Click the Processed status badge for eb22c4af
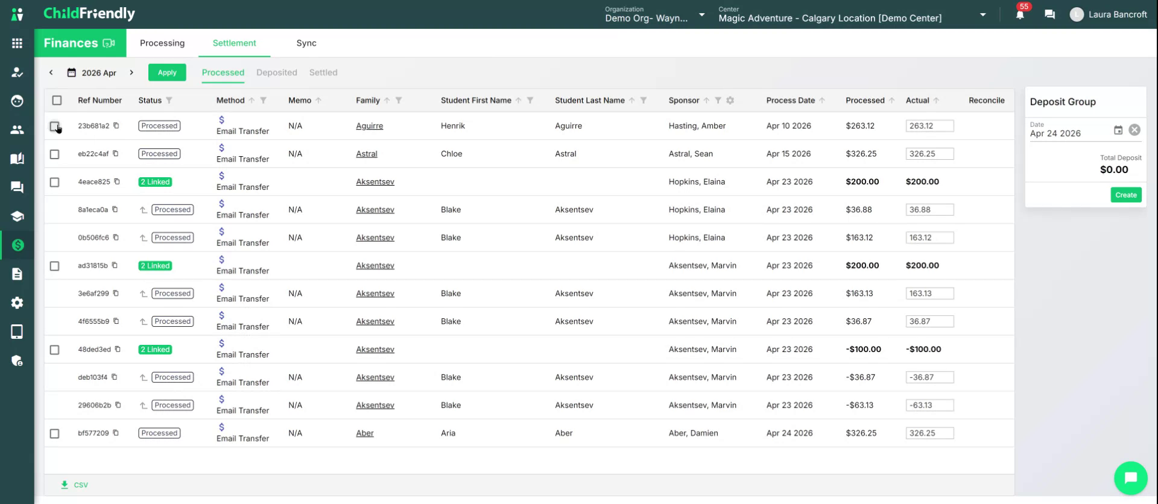Image resolution: width=1158 pixels, height=504 pixels. [159, 154]
